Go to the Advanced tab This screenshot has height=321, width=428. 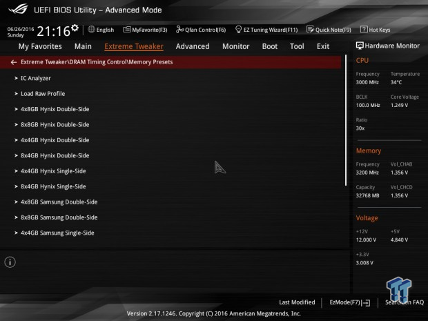(x=193, y=46)
